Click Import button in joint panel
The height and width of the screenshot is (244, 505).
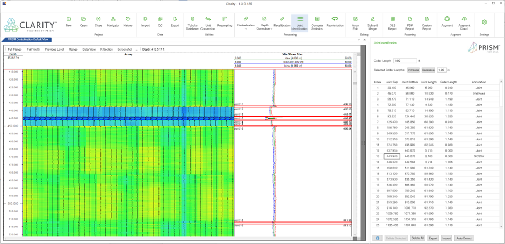point(446,238)
